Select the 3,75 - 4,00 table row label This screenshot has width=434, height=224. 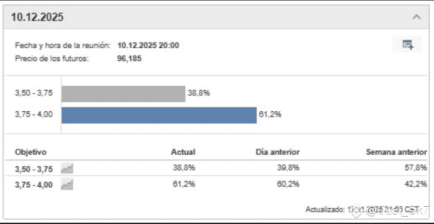click(34, 185)
